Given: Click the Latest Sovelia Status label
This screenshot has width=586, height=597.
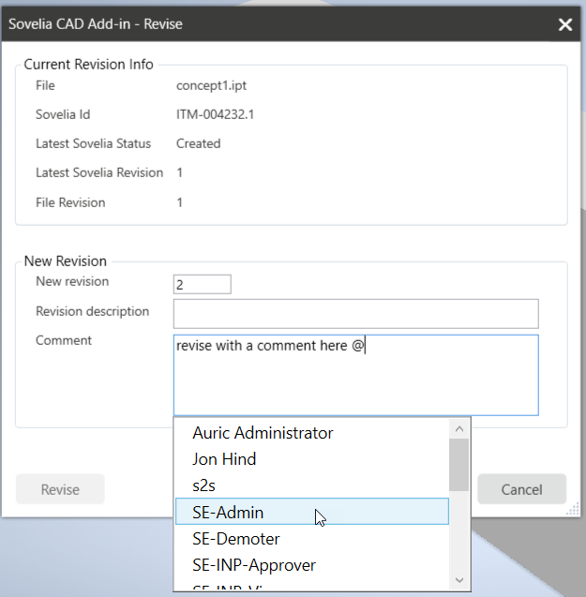Looking at the screenshot, I should [94, 143].
